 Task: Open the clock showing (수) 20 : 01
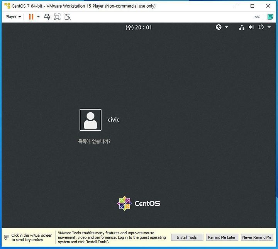(139, 27)
